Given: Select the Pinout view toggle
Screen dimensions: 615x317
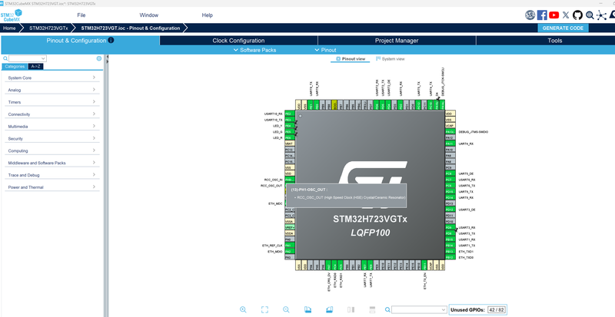Looking at the screenshot, I should 351,59.
